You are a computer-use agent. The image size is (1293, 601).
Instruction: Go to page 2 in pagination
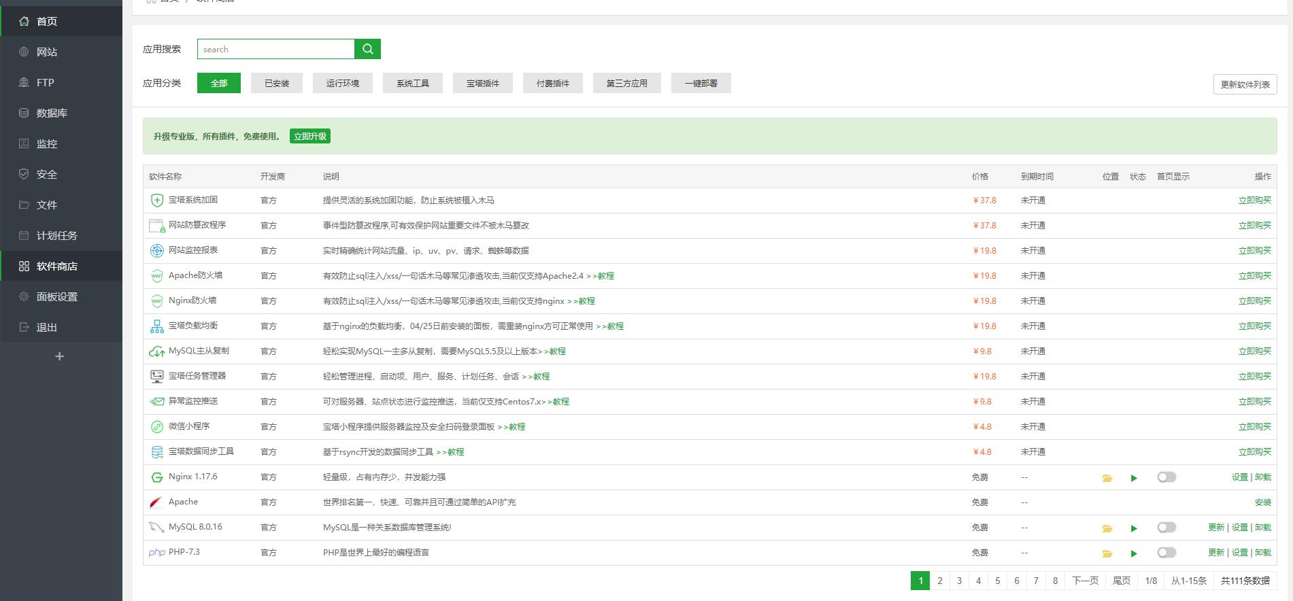coord(940,581)
